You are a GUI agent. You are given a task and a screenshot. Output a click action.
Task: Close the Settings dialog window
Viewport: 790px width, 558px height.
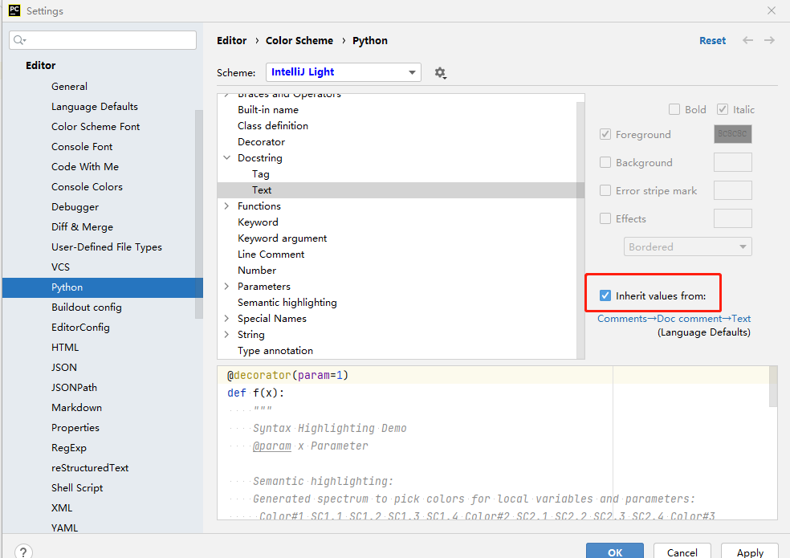(x=772, y=10)
